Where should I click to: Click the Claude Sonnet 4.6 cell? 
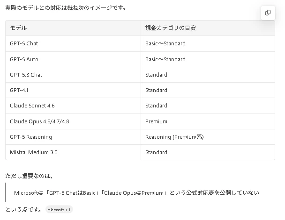(73, 106)
